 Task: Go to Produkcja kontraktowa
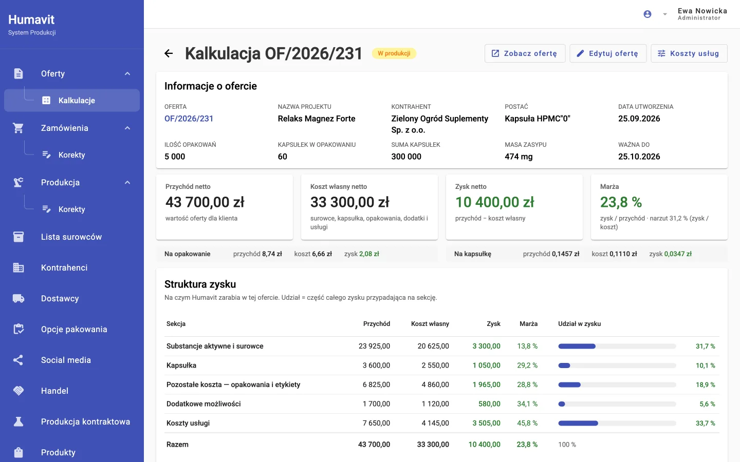(72, 421)
